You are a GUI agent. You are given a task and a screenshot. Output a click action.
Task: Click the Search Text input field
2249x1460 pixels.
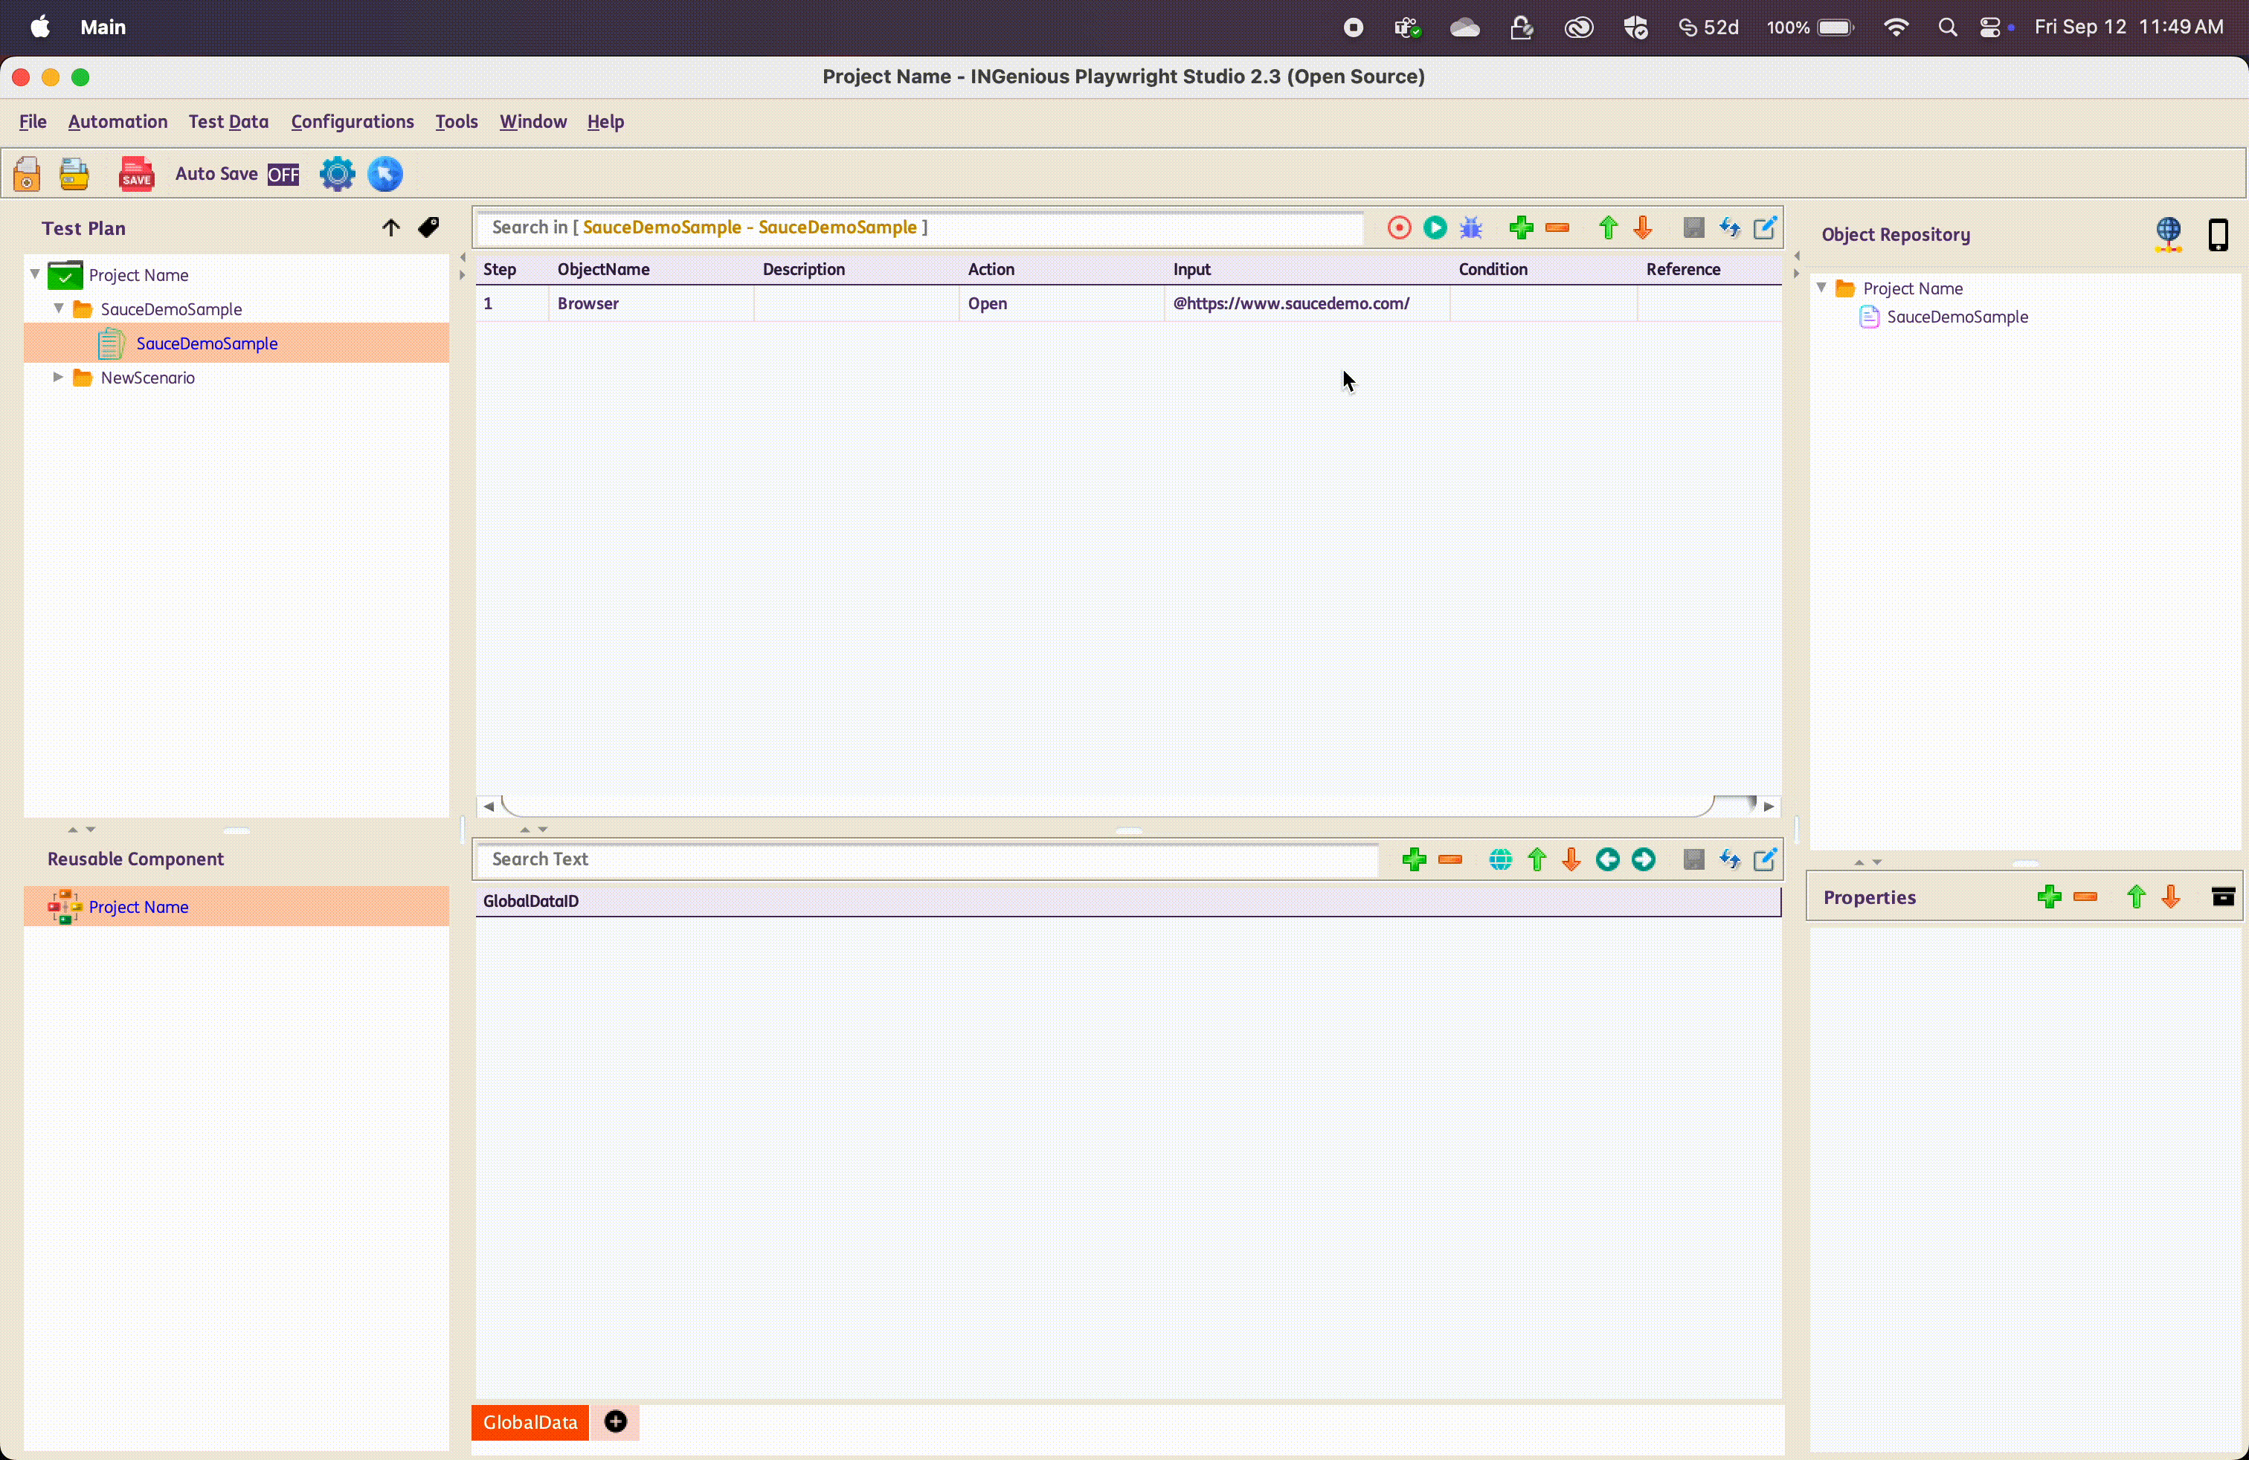point(926,859)
